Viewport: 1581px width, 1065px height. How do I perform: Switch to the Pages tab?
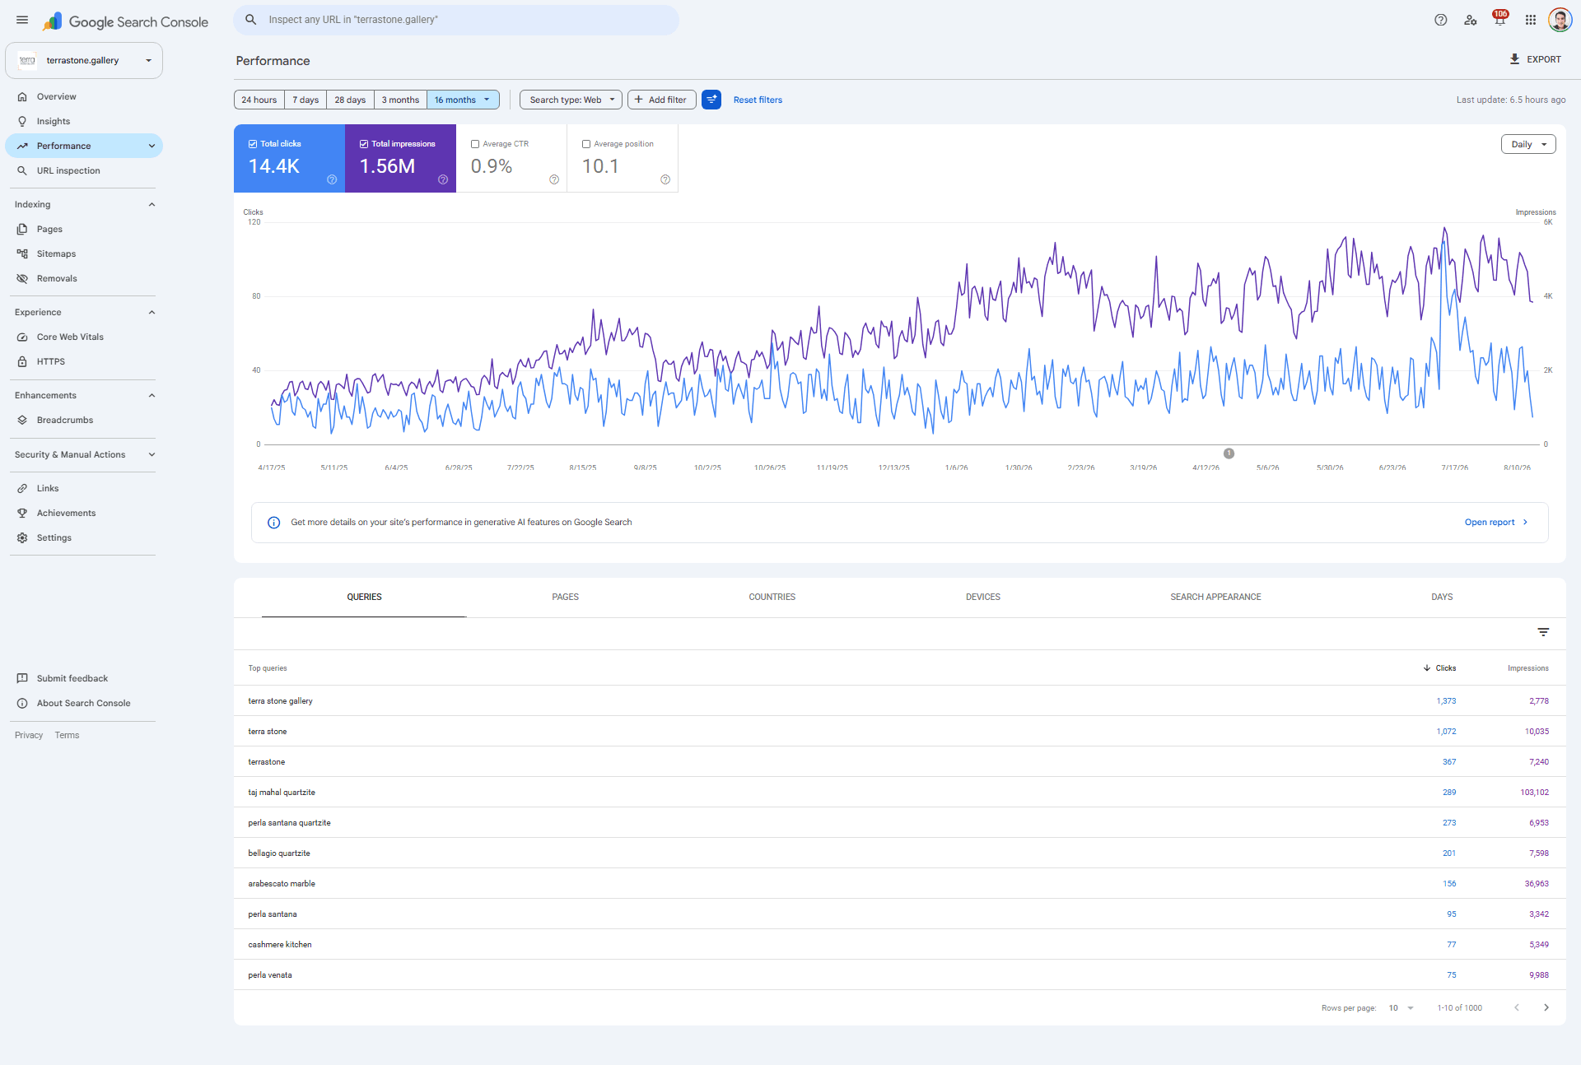(566, 598)
